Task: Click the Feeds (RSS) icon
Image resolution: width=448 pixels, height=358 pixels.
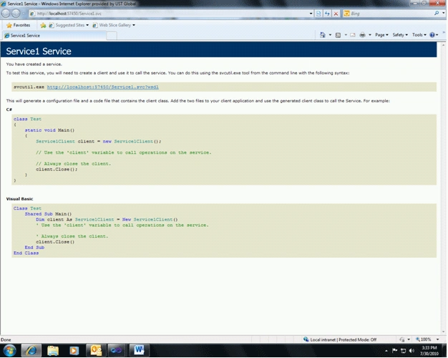Action: (x=338, y=35)
